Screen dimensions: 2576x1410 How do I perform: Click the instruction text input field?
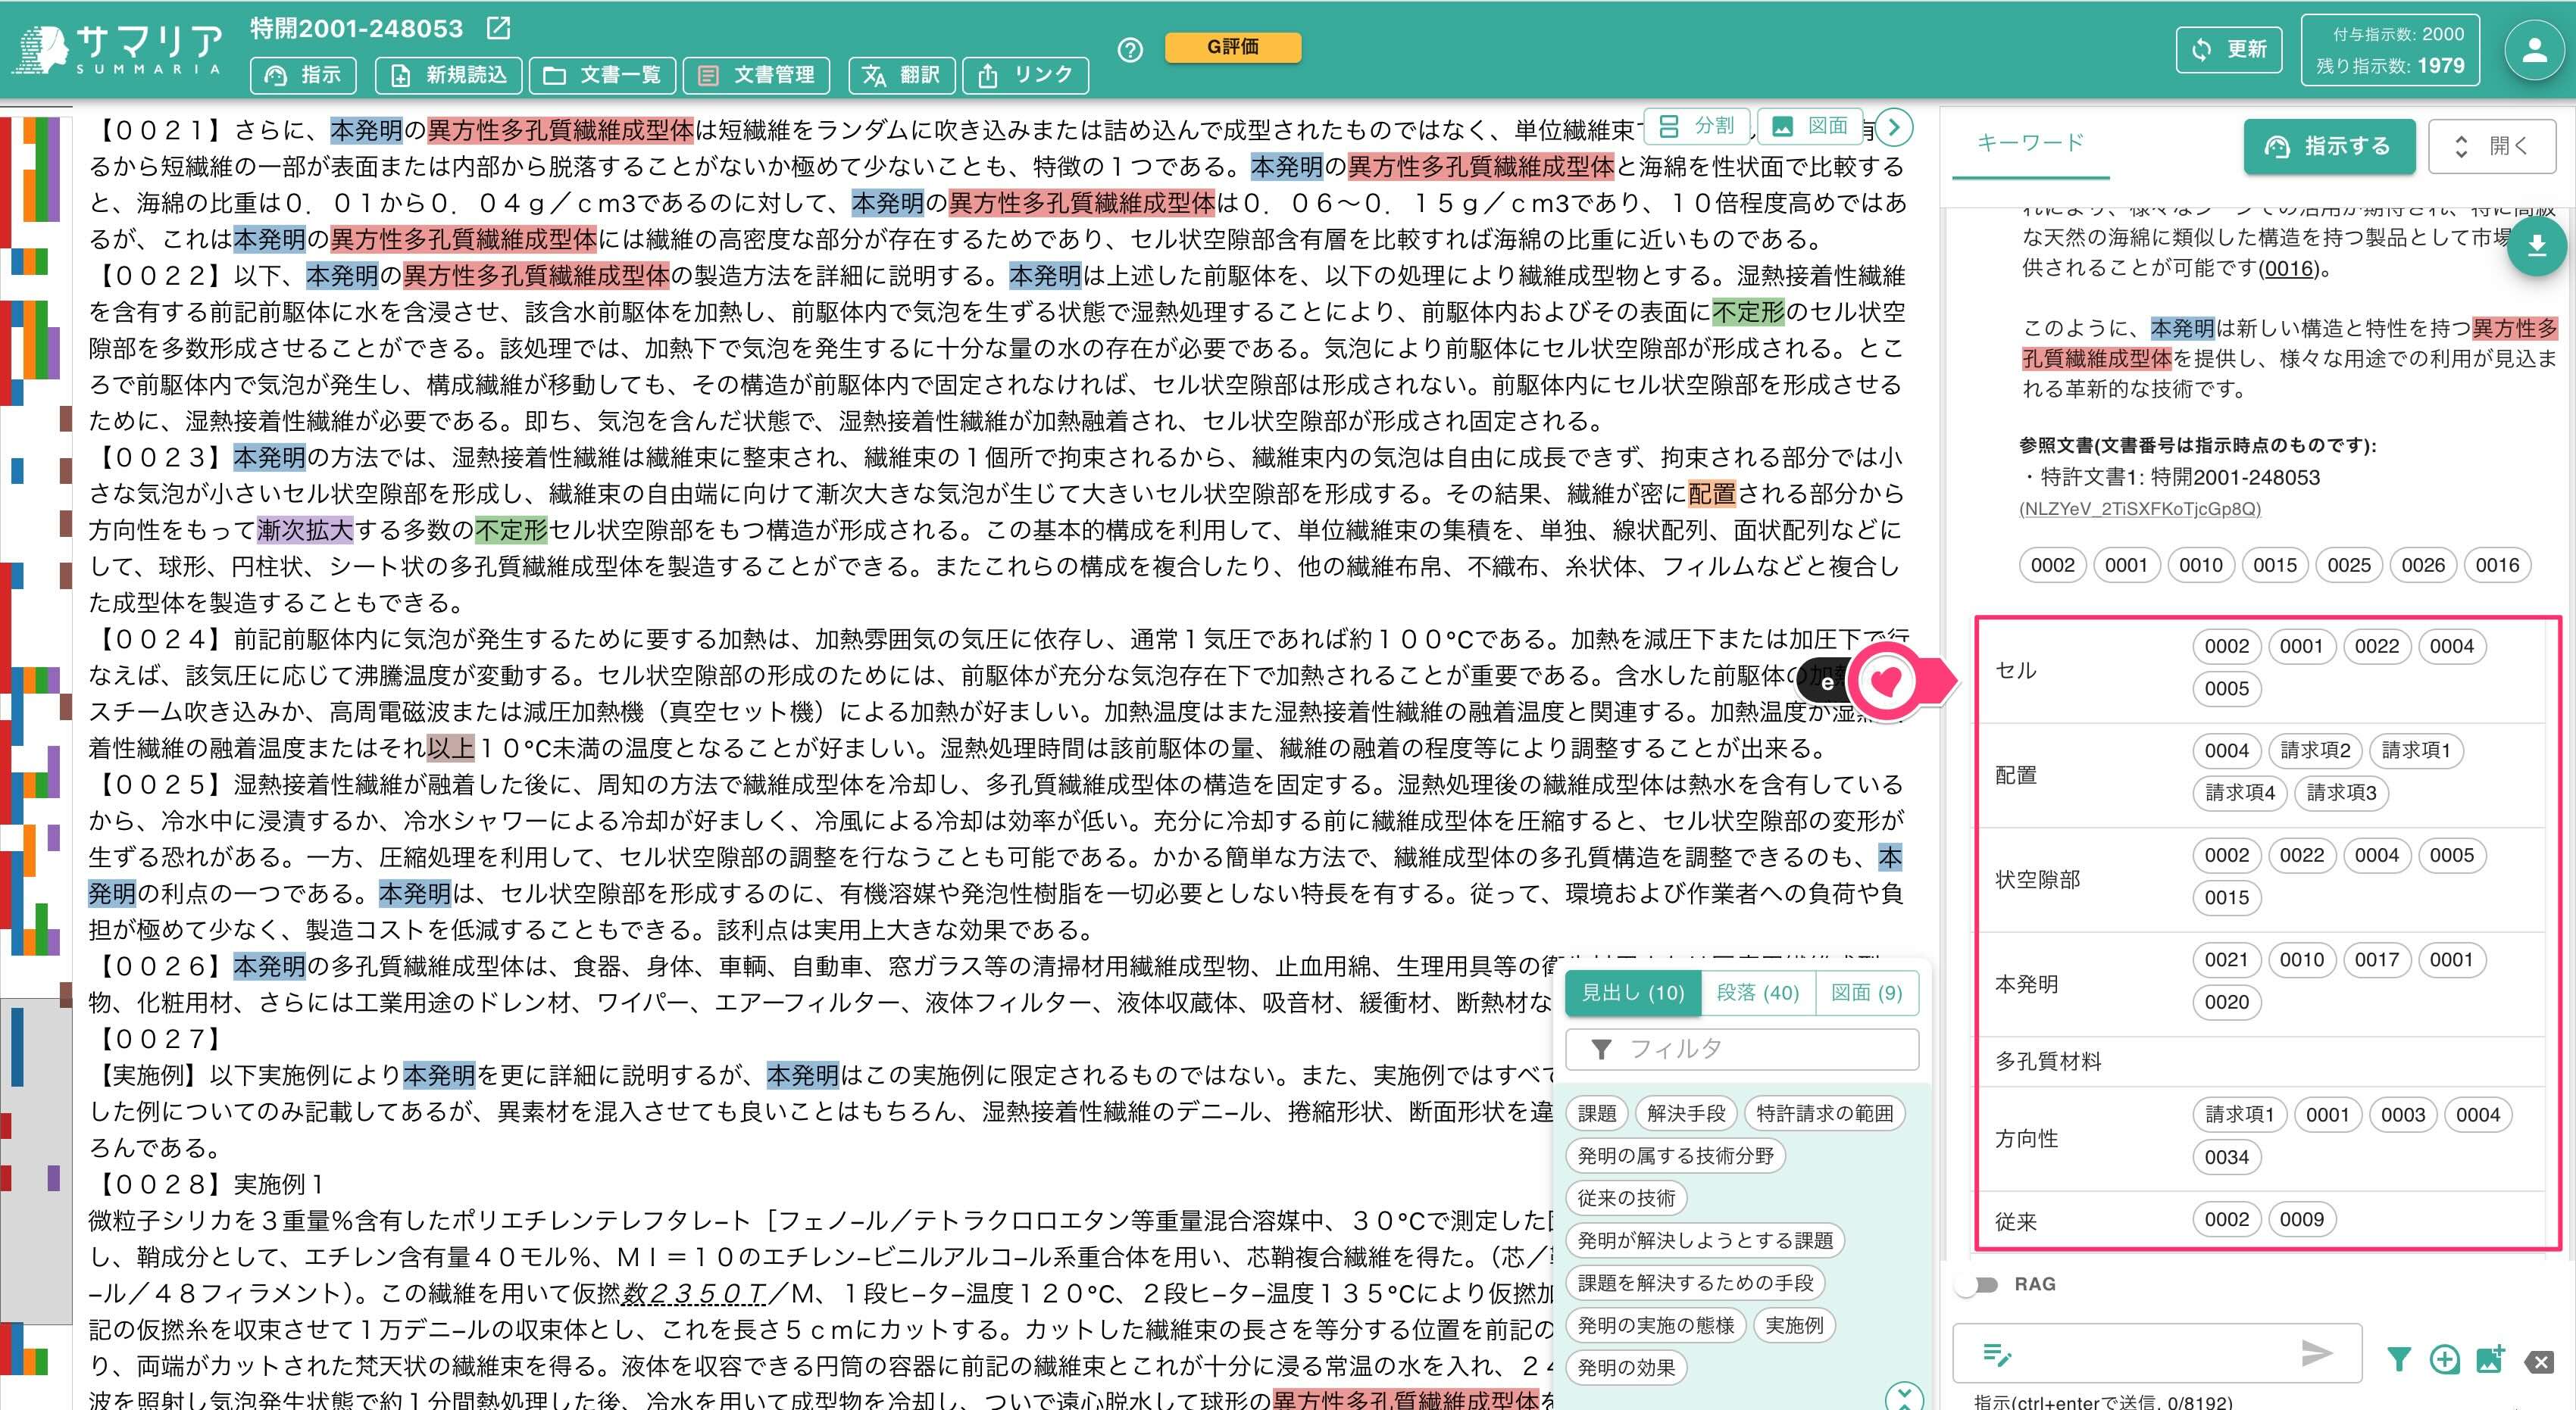[2156, 1354]
